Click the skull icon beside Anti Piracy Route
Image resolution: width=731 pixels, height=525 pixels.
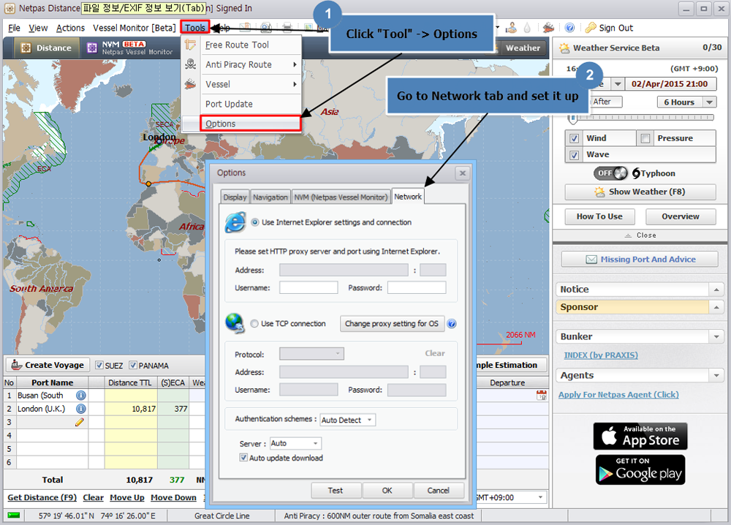pos(190,64)
